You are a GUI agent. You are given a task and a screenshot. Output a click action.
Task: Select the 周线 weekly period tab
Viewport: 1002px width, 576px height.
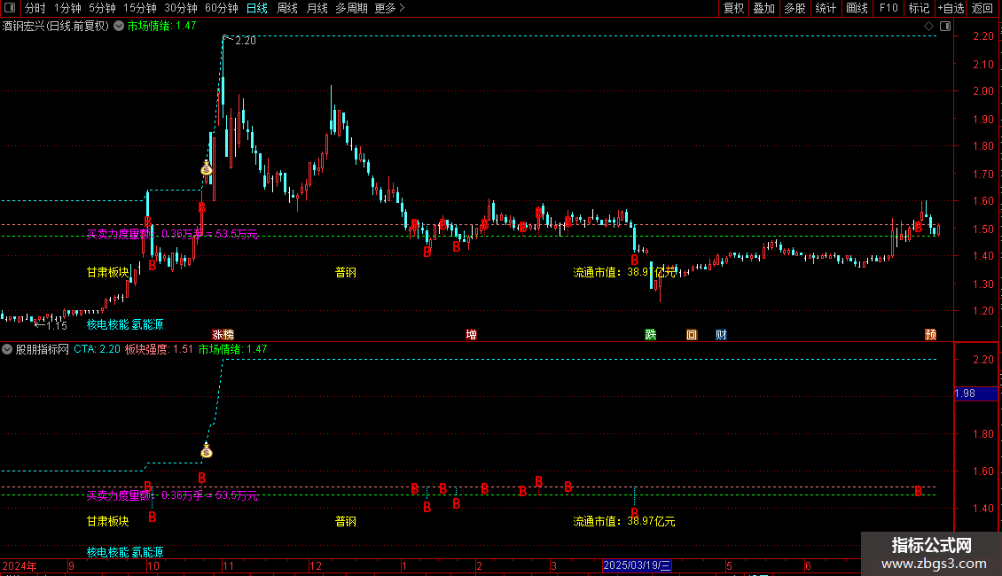click(287, 8)
